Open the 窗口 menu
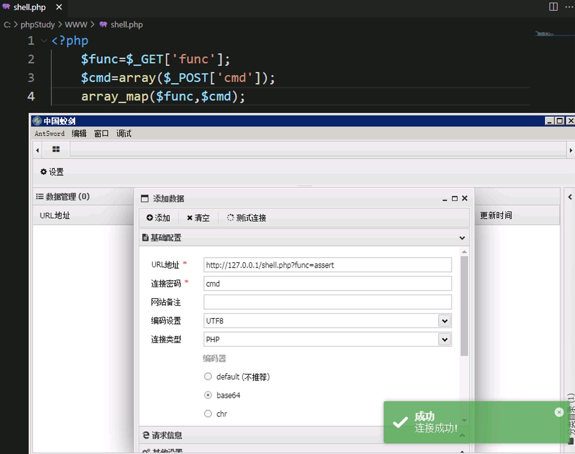This screenshot has width=575, height=454. [x=102, y=134]
